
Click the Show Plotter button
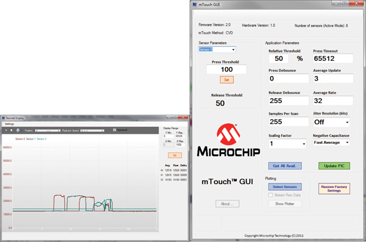(285, 204)
